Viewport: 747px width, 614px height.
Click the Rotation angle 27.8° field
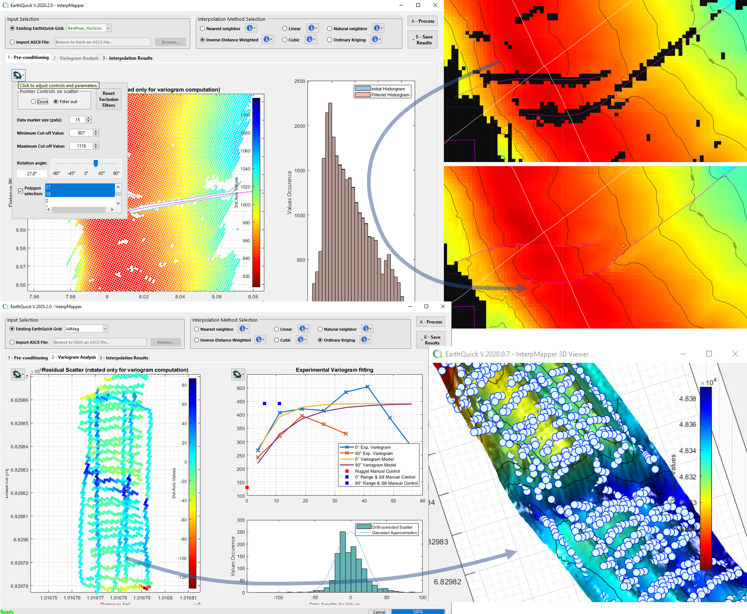(32, 174)
